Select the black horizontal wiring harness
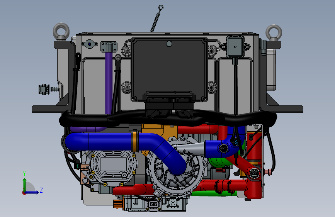The image size is (335, 217). point(168,117)
